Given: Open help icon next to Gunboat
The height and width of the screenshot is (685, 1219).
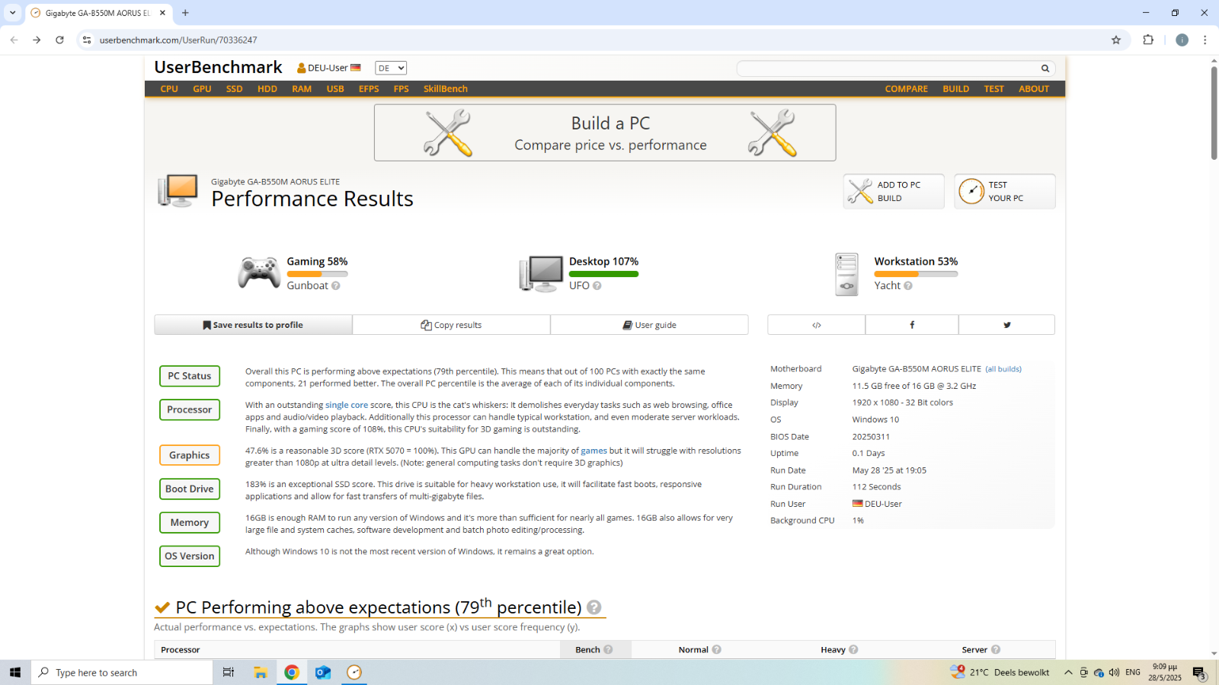Looking at the screenshot, I should (x=336, y=286).
